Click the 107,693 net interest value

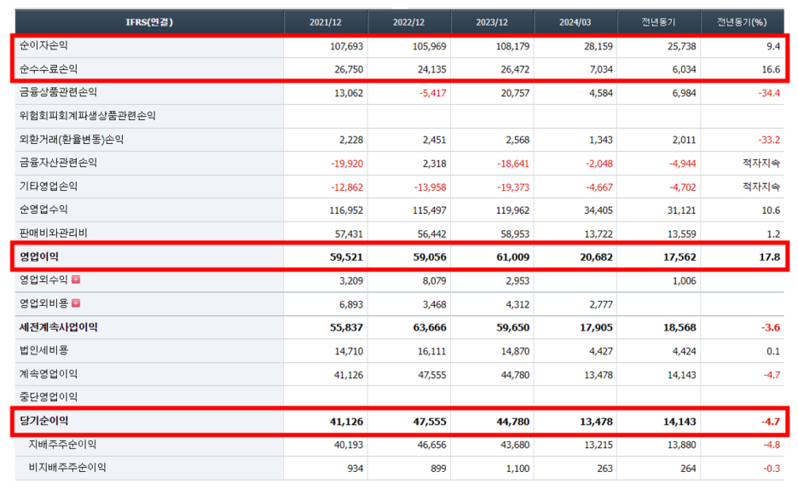click(347, 46)
